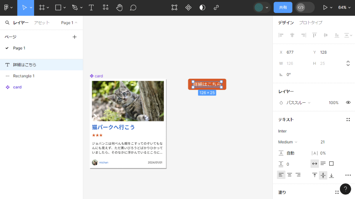Click the Edit object icon

[x=175, y=8]
